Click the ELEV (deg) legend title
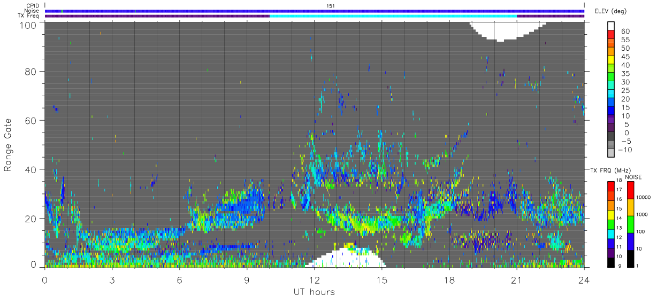 [x=610, y=11]
